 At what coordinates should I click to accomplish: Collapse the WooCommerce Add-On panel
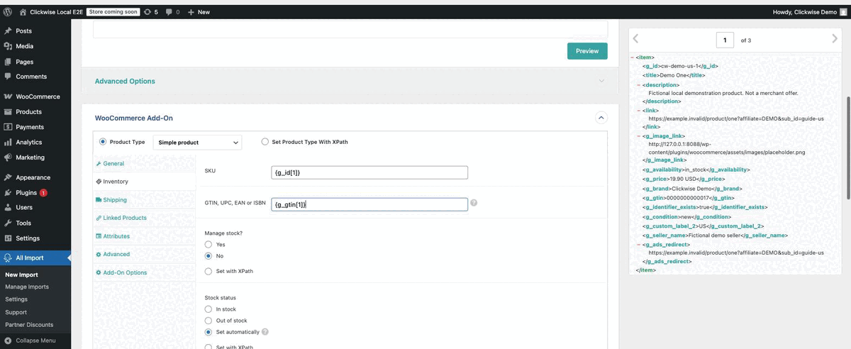pyautogui.click(x=601, y=117)
